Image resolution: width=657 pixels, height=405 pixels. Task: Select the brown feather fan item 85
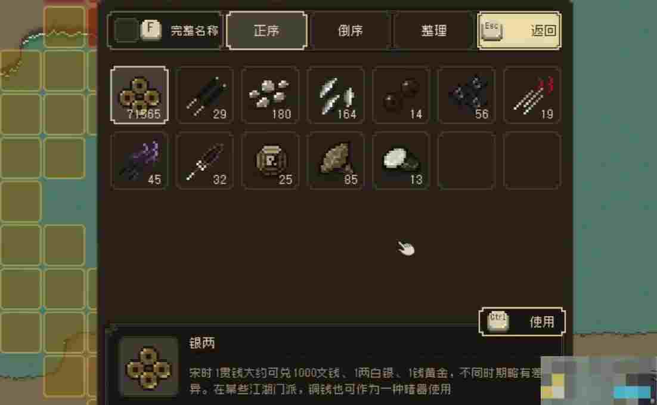point(336,160)
